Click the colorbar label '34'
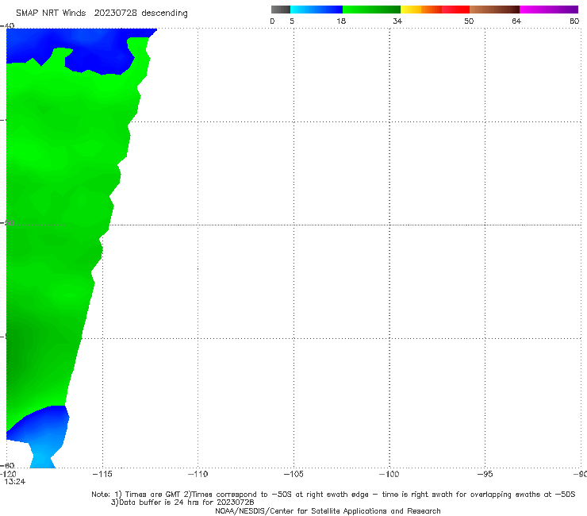Screen dimensions: 587x516 click(397, 21)
